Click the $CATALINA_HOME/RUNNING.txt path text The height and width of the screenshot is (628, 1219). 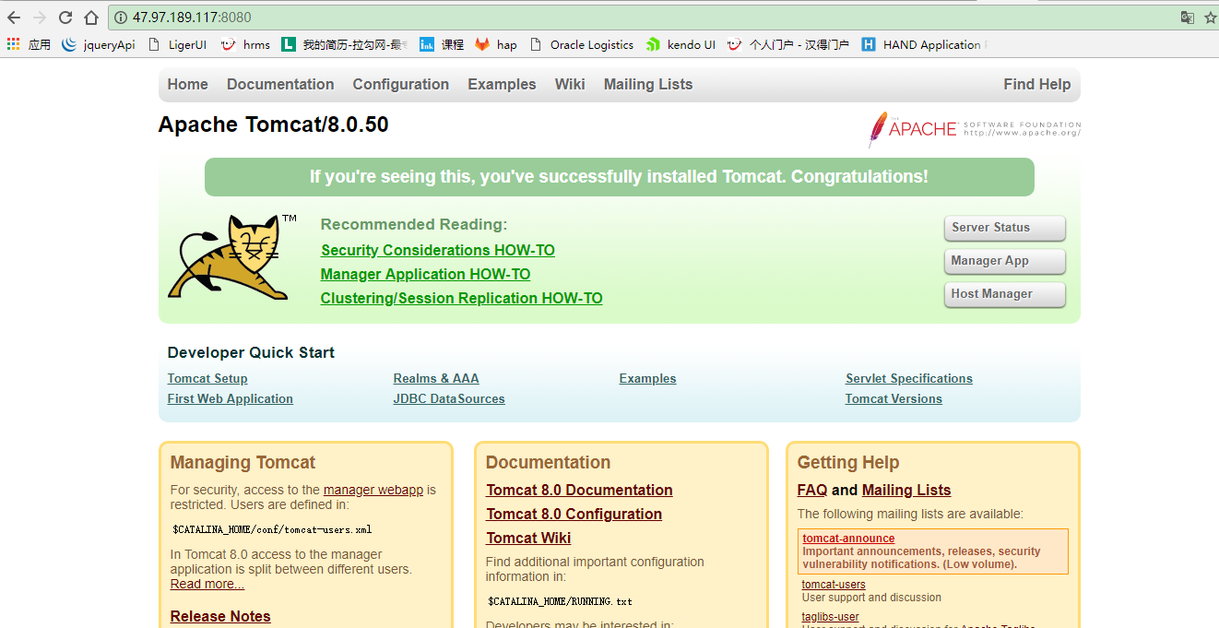tap(560, 601)
